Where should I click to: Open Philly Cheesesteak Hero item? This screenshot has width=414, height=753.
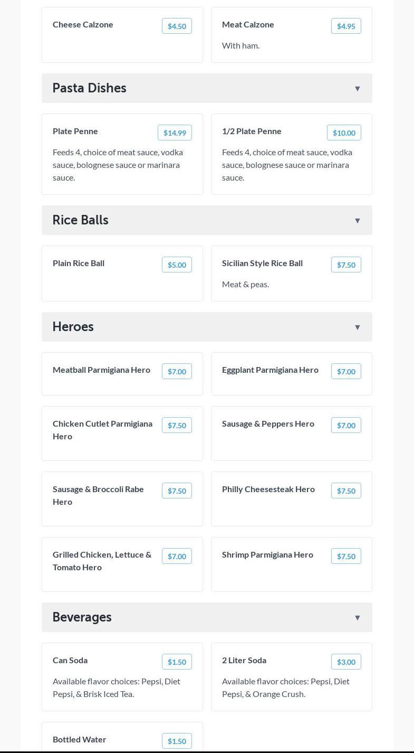268,489
